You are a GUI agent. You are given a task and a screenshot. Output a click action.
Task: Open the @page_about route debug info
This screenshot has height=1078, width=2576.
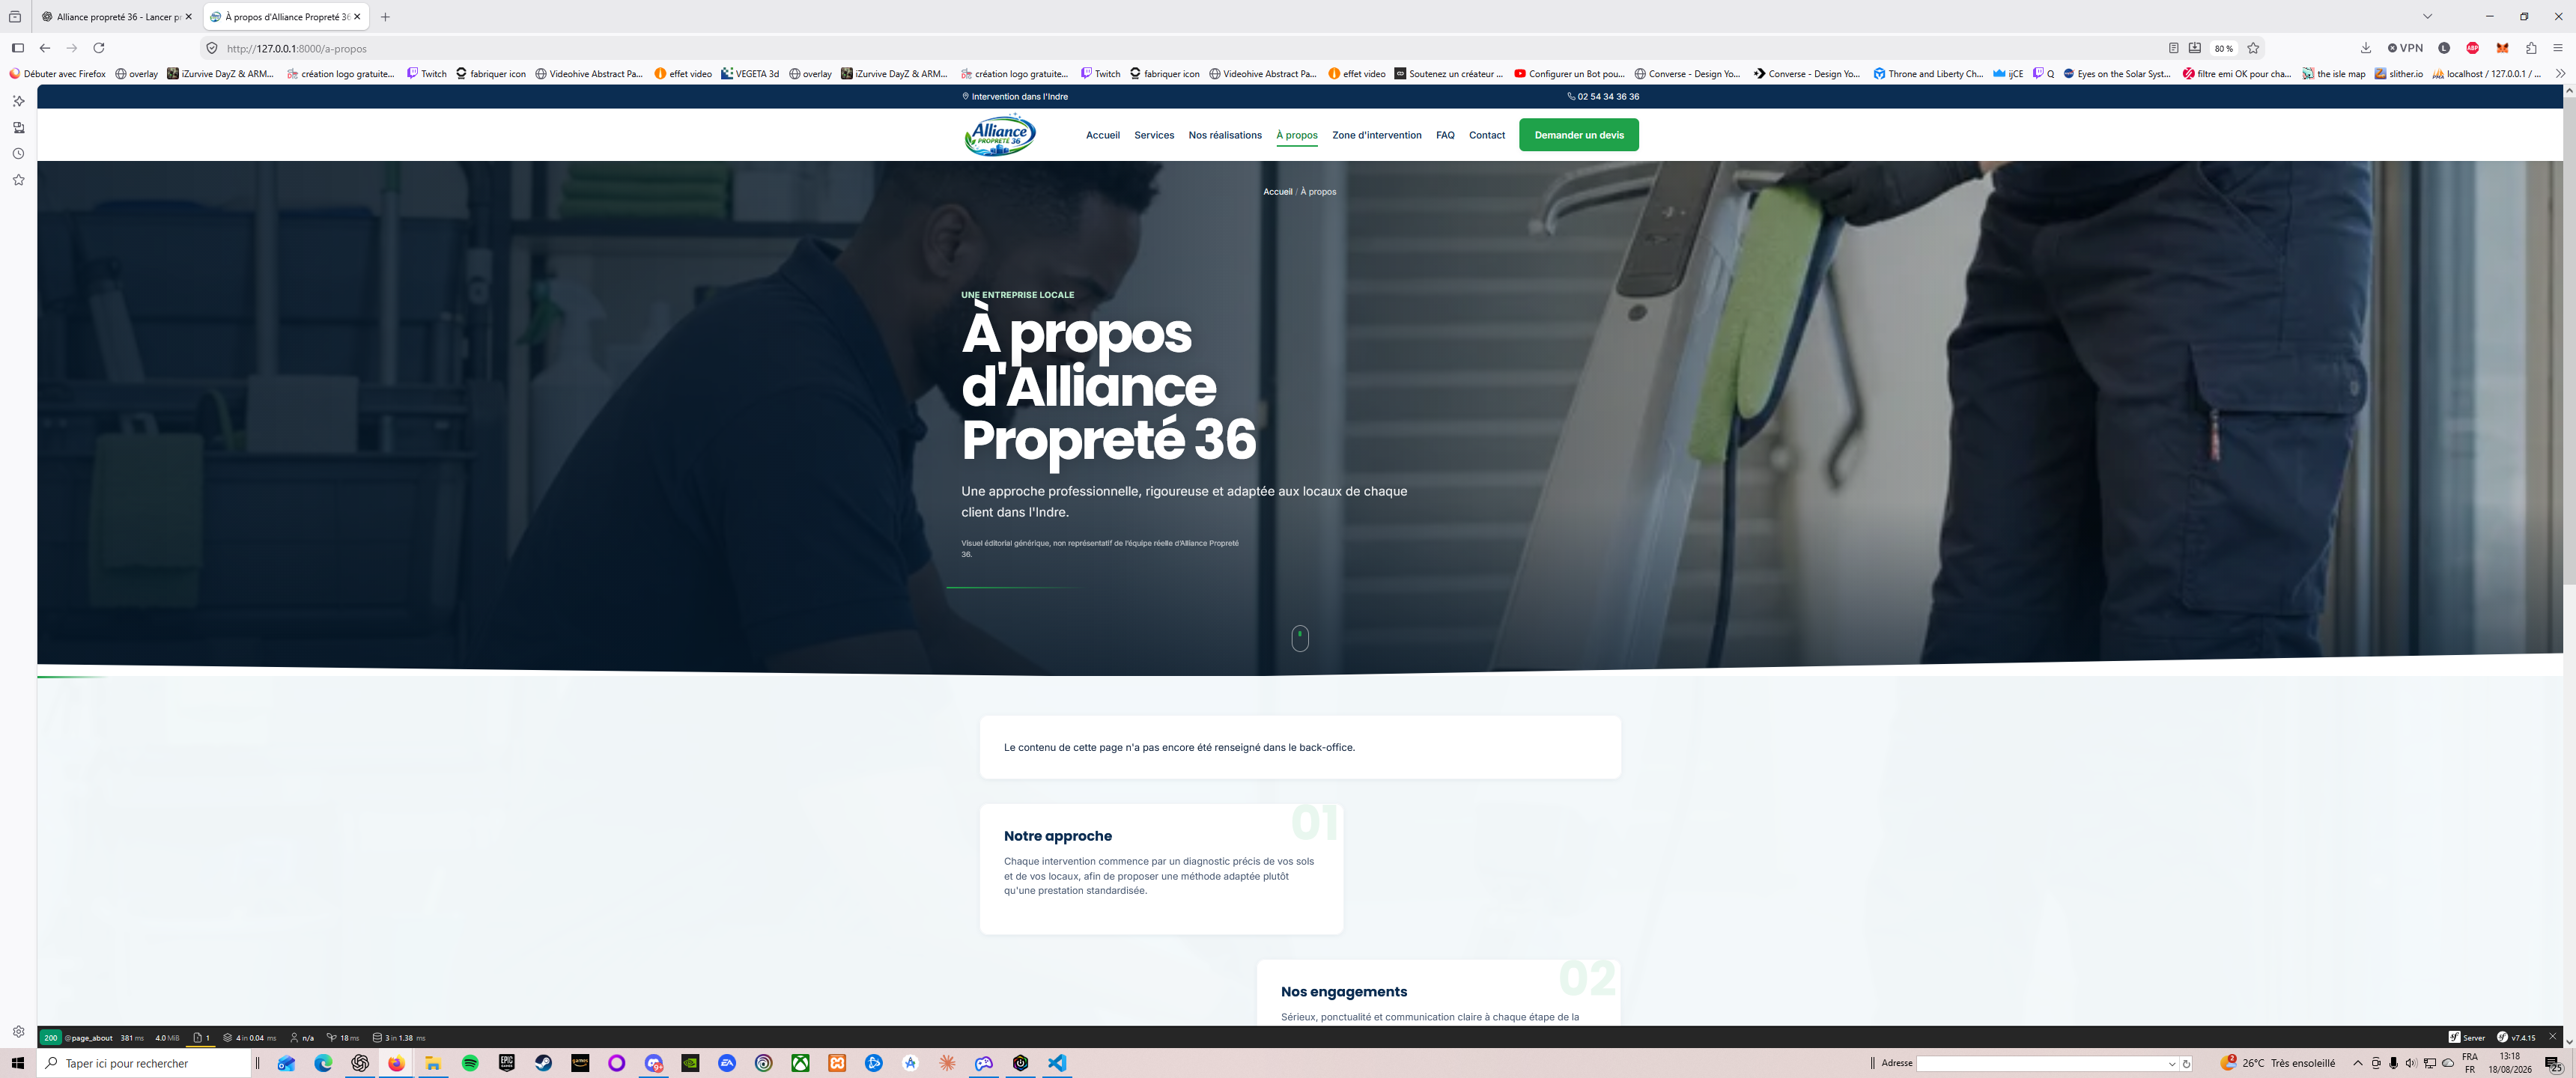pyautogui.click(x=89, y=1037)
